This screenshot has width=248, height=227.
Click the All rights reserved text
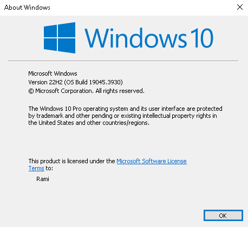[120, 91]
